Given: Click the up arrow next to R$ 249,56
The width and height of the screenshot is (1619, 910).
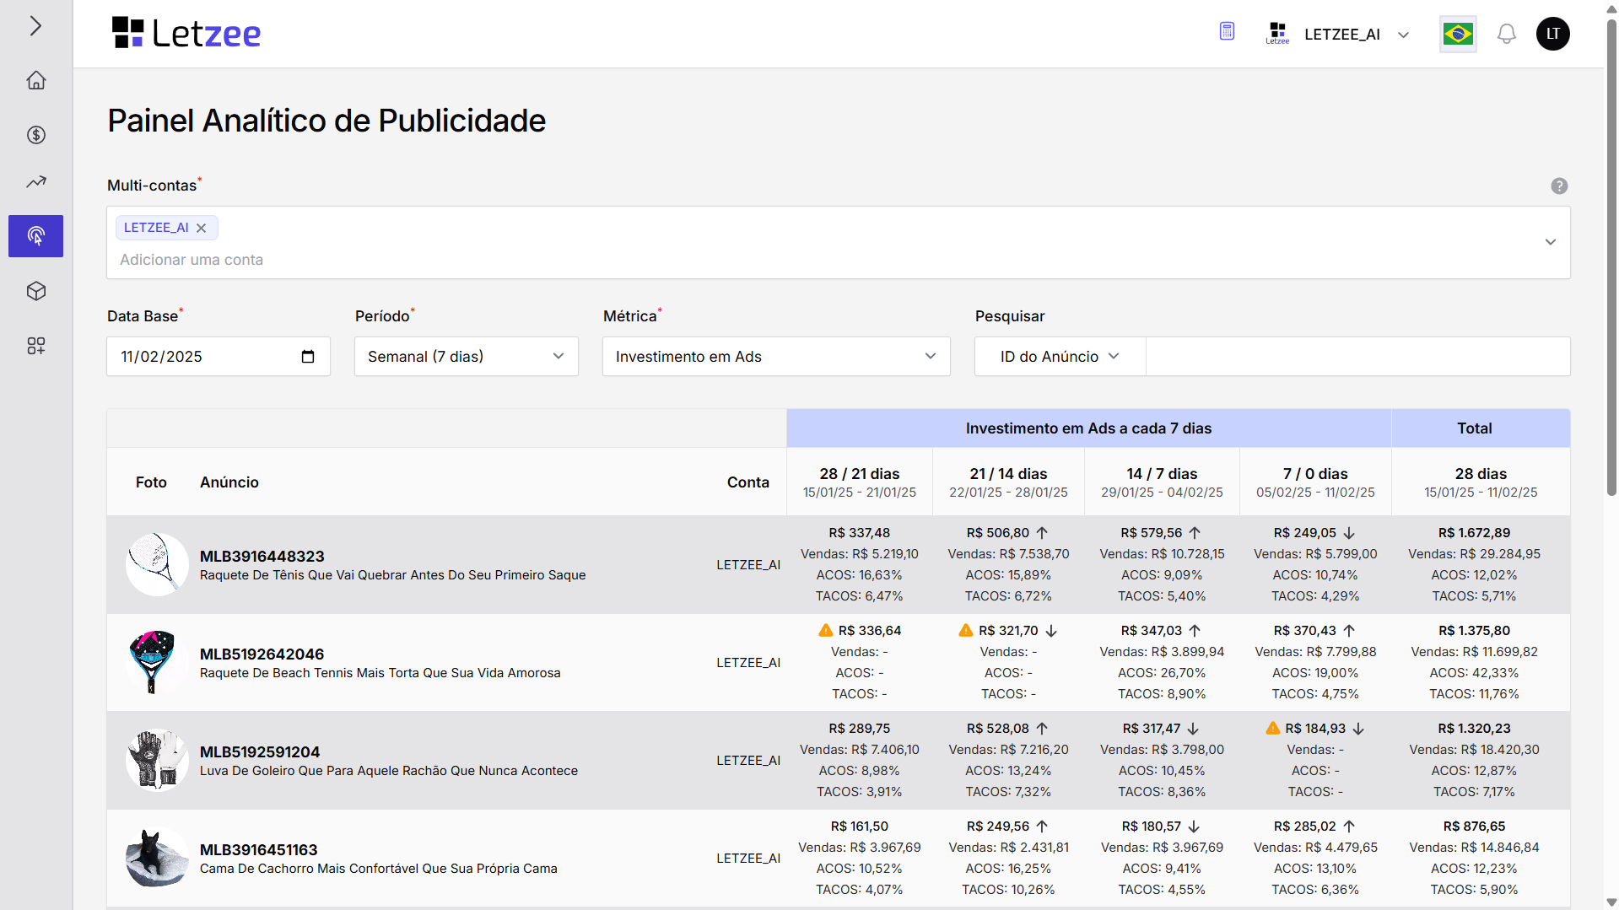Looking at the screenshot, I should (x=1042, y=827).
